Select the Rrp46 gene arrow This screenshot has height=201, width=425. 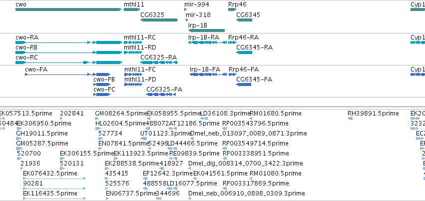[233, 9]
